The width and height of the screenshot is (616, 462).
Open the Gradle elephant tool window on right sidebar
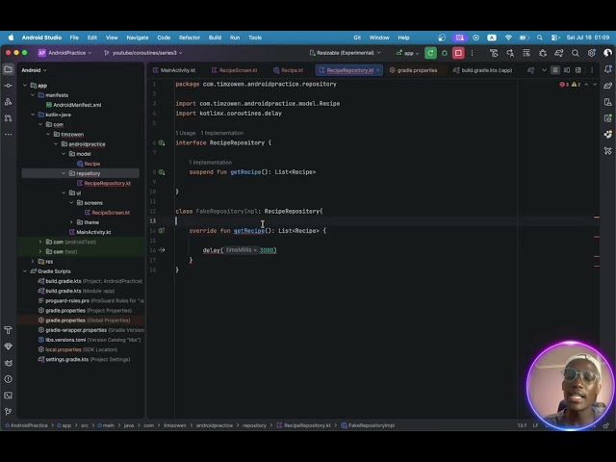pos(608,86)
